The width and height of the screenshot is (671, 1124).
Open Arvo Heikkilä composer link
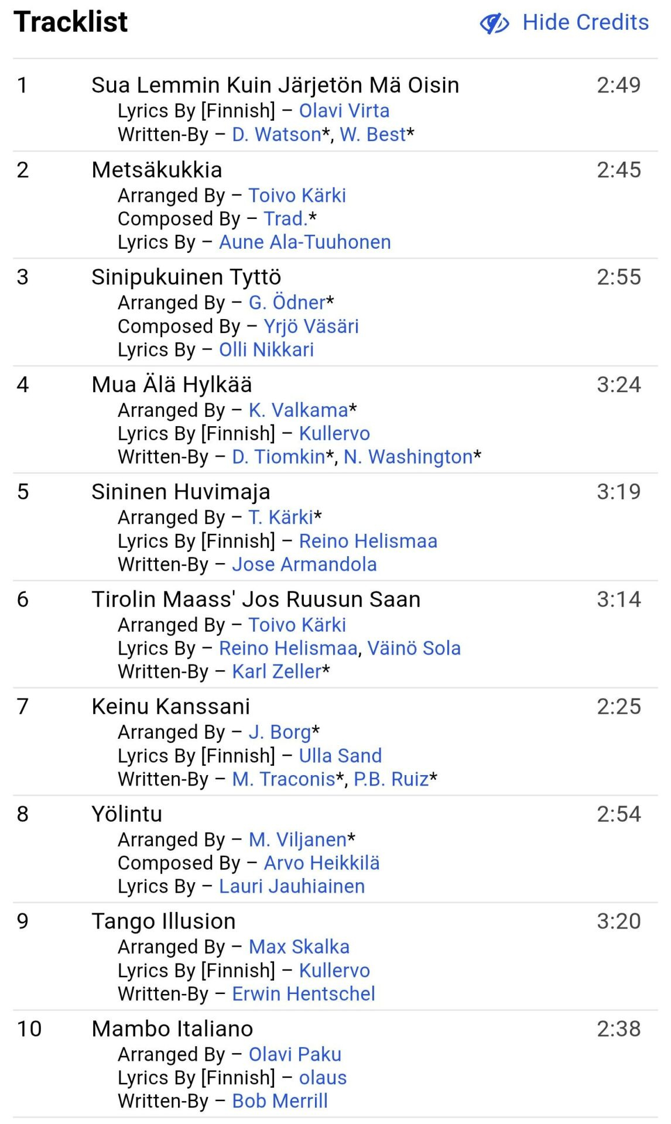tap(322, 863)
